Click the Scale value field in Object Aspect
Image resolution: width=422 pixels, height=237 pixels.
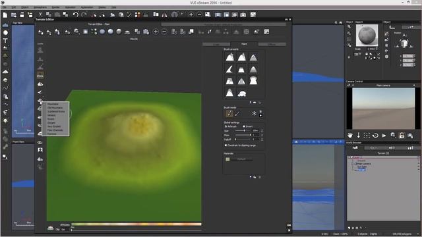(371, 49)
